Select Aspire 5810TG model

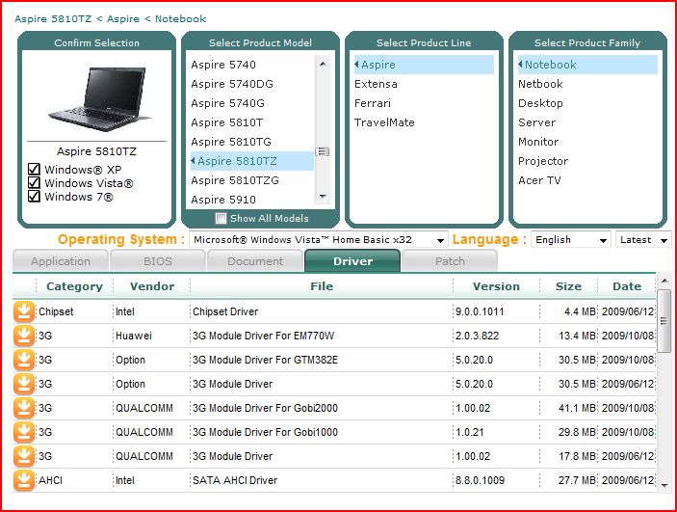point(252,142)
